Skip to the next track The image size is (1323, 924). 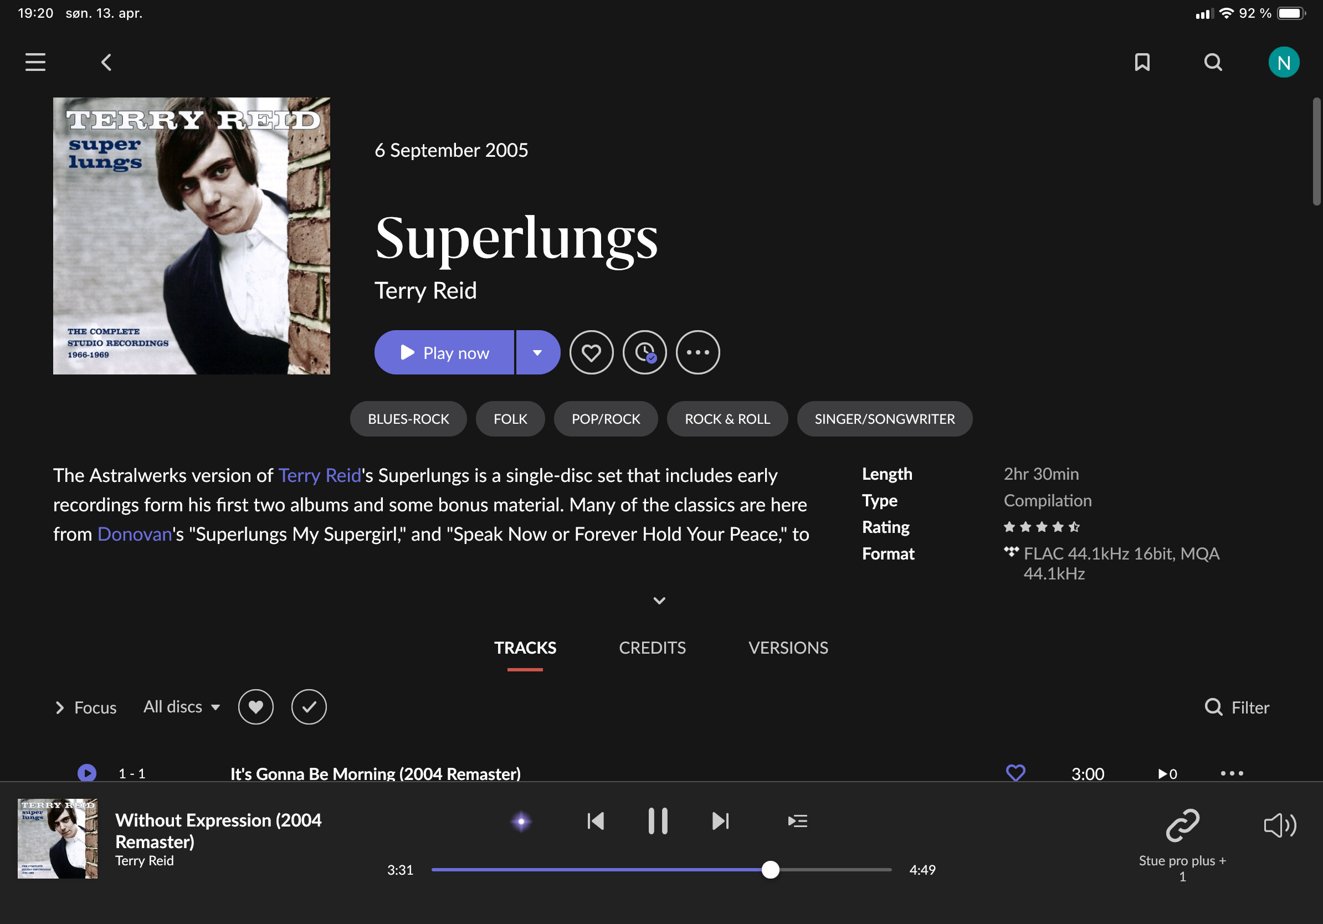coord(720,820)
